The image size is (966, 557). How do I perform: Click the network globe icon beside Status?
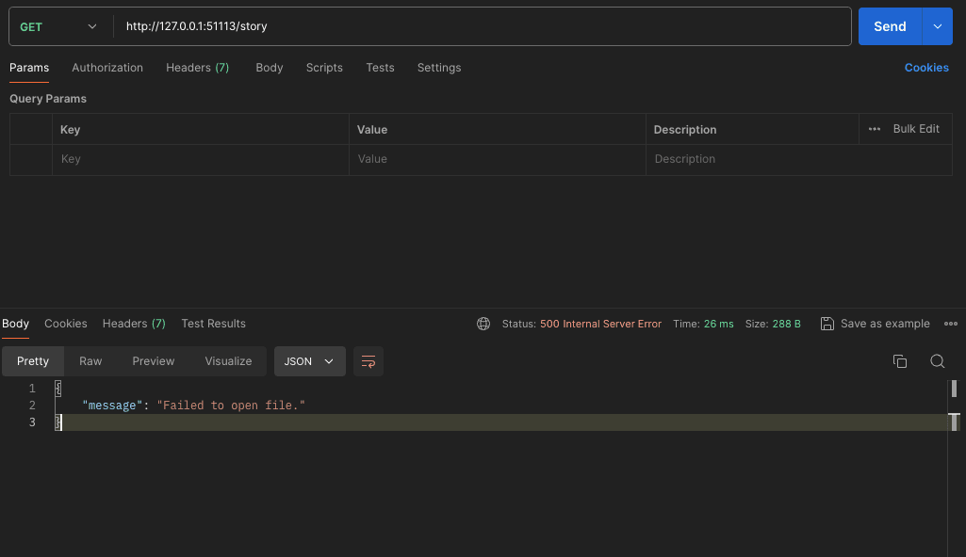click(483, 324)
